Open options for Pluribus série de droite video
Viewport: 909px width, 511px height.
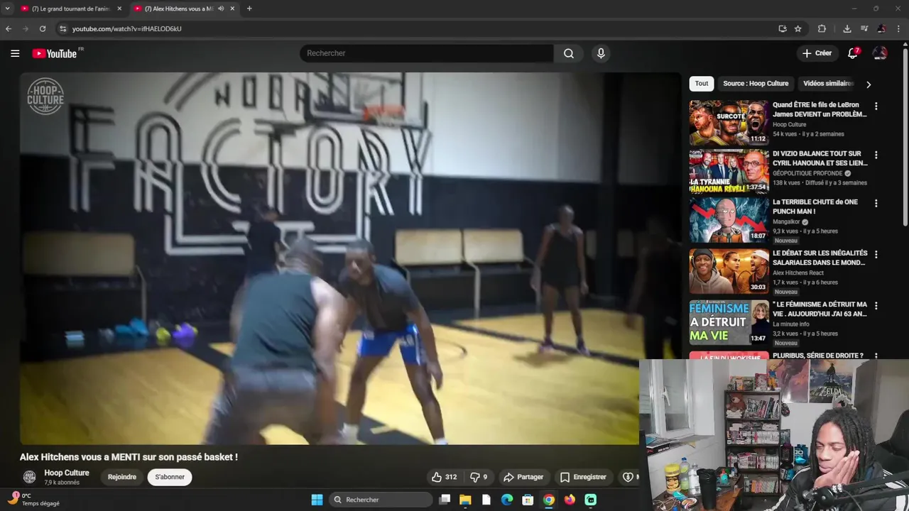(x=876, y=357)
